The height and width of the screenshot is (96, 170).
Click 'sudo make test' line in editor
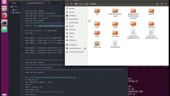click(x=32, y=90)
